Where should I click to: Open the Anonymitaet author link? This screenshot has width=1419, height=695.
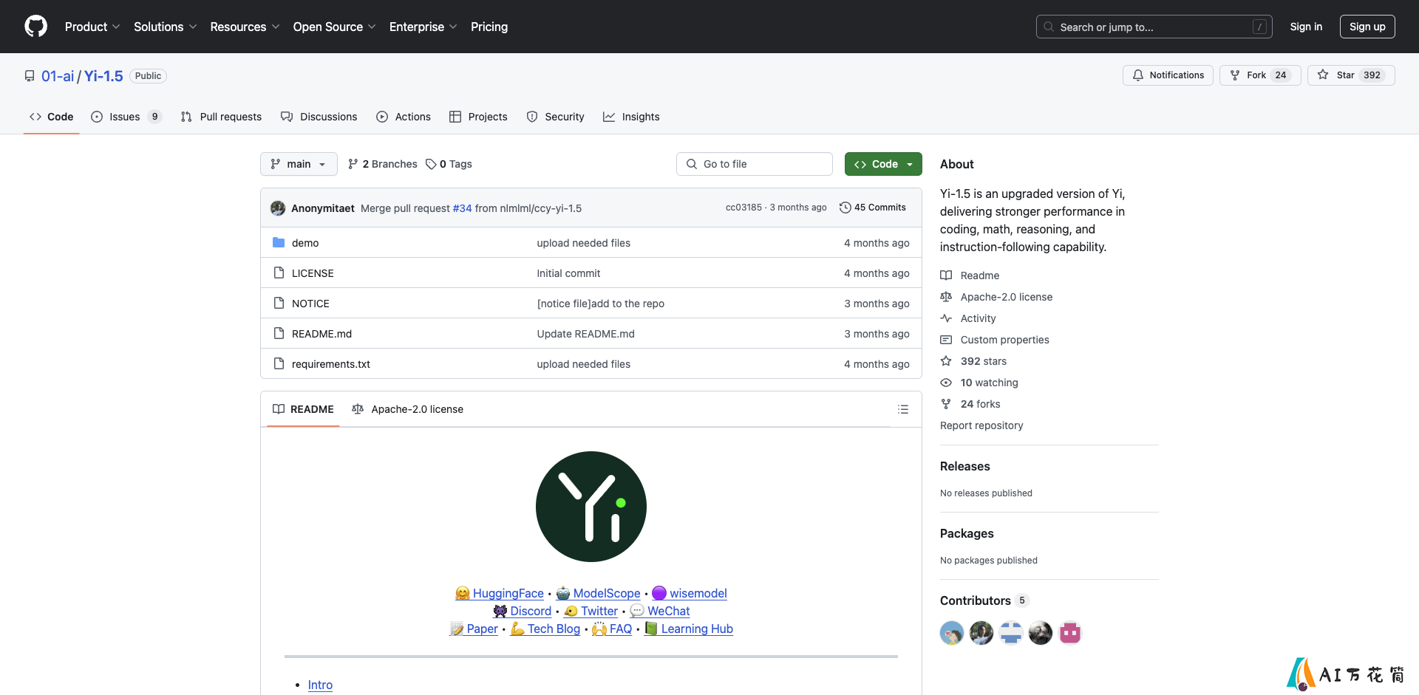pyautogui.click(x=323, y=208)
